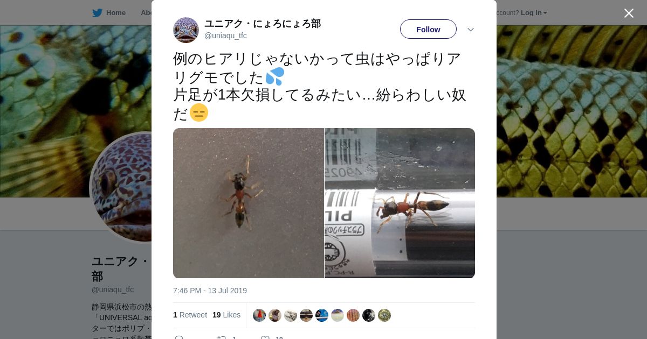Click the orange striped liker avatar
The height and width of the screenshot is (339, 647).
(353, 315)
